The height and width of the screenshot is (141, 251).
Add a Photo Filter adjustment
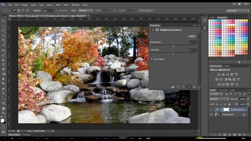coord(230,79)
